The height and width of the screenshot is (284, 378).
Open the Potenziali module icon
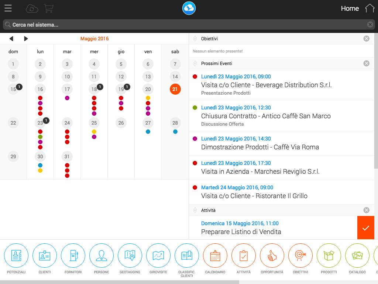(16, 256)
